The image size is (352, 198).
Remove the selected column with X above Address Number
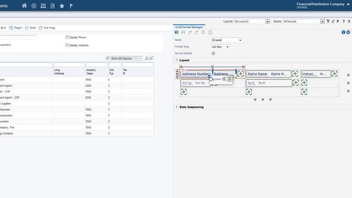pos(212,67)
